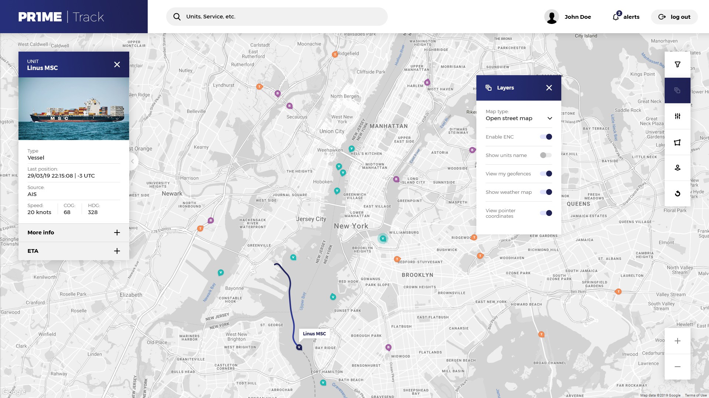Click the log out button
709x398 pixels.
(674, 17)
